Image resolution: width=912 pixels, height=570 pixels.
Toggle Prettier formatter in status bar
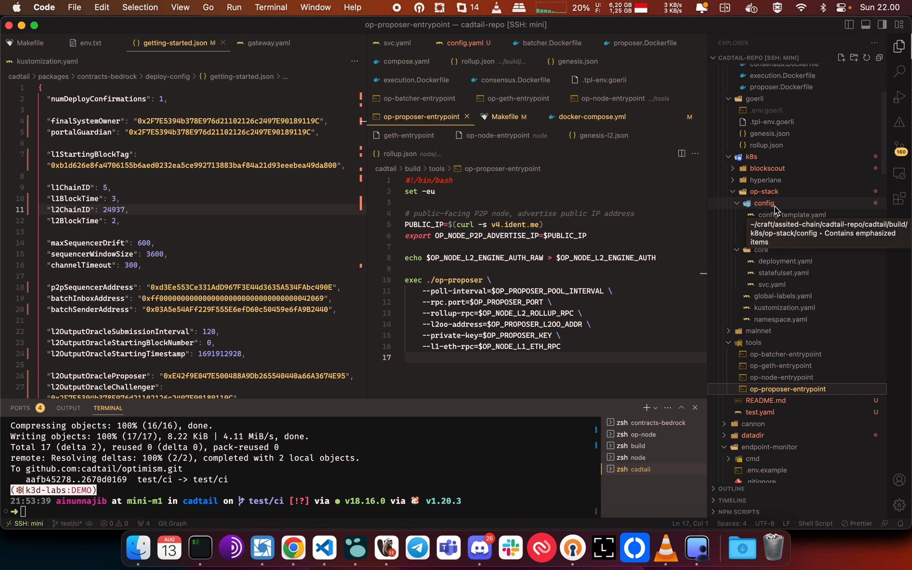tap(857, 523)
